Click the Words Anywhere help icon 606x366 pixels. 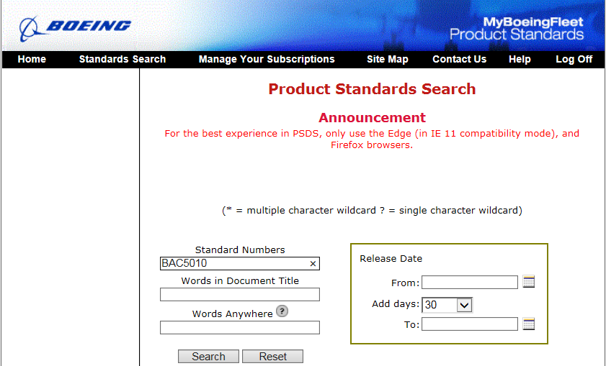[282, 311]
